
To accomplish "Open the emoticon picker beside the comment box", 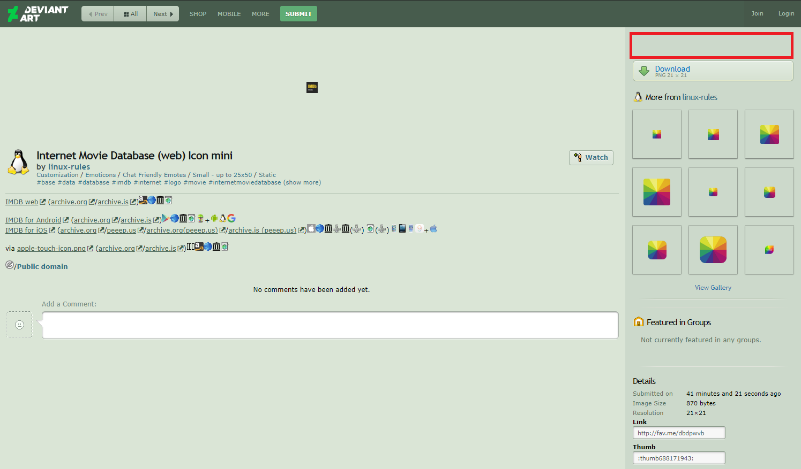I will pos(19,325).
